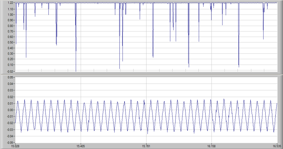Click the 0.20 y-axis label
Image resolution: width=283 pixels, height=149 pixels.
pos(11,59)
